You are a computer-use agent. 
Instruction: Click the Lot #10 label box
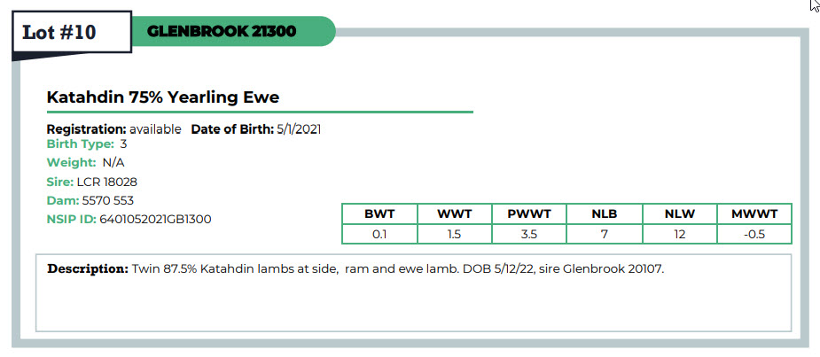coord(72,32)
